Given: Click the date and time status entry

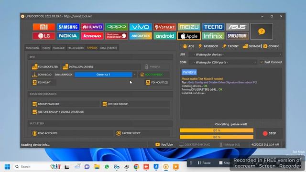Looking at the screenshot, I should (265, 144).
